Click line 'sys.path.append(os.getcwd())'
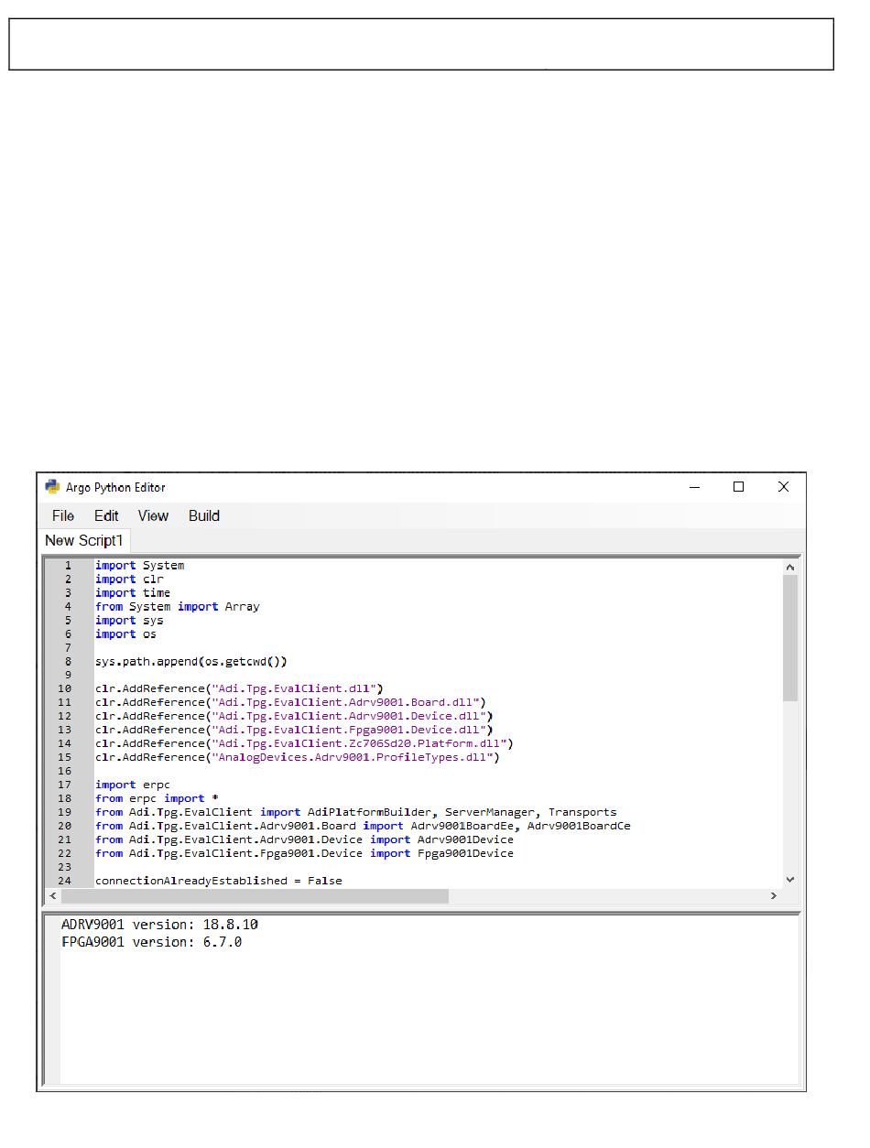 click(x=191, y=661)
